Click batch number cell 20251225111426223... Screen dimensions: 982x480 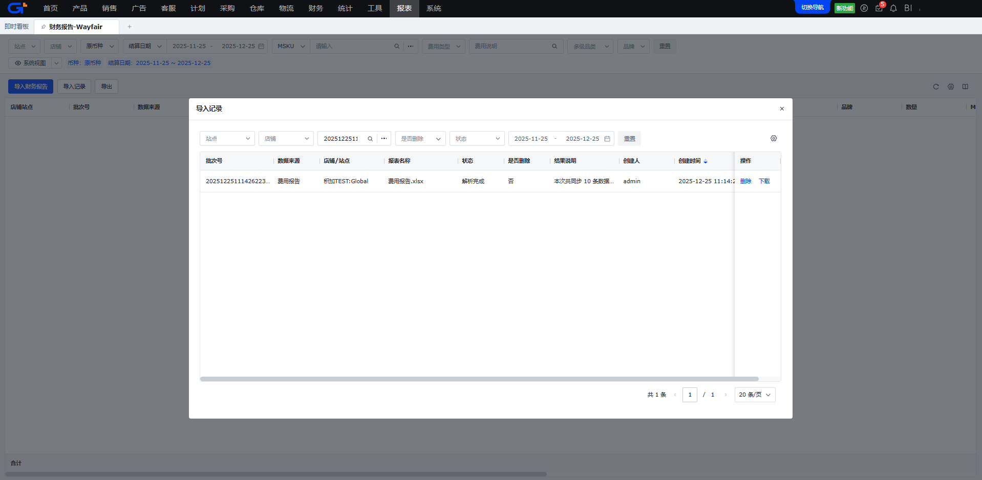click(x=238, y=181)
